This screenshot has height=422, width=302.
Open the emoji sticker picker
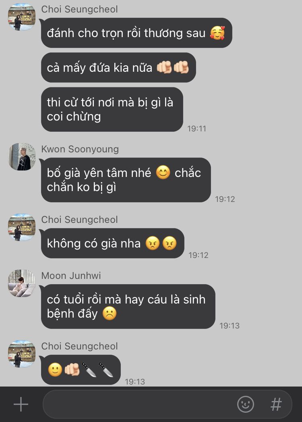(x=245, y=404)
